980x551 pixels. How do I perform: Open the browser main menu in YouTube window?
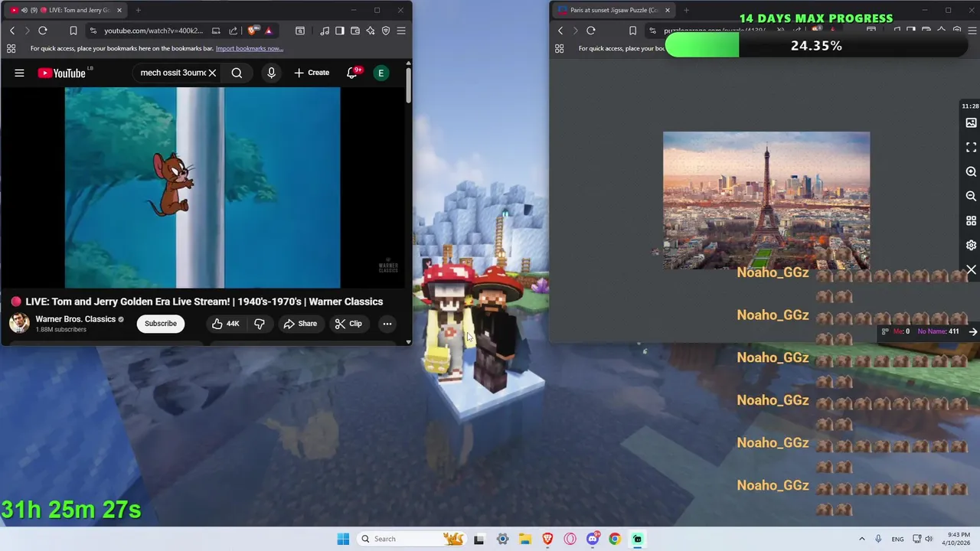point(401,31)
